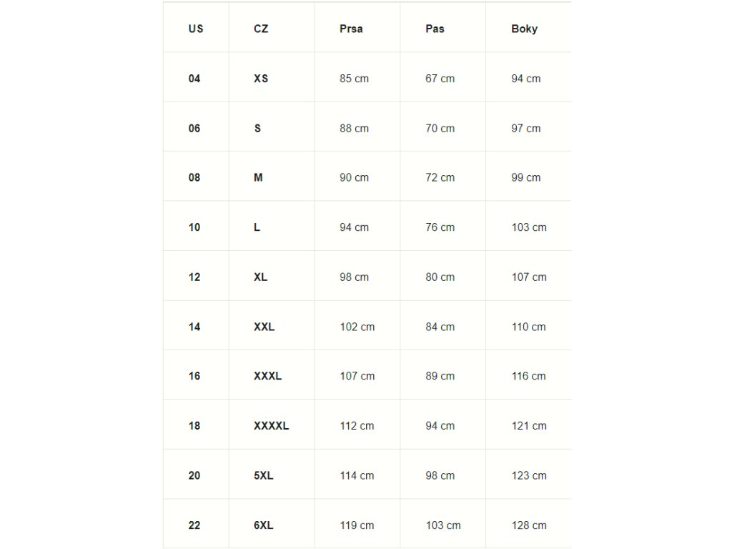Click the CZ column header
Viewport: 732px width, 549px height.
click(261, 29)
